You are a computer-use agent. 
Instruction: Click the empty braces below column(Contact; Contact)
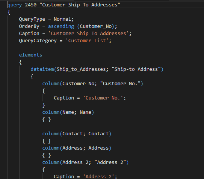click(x=47, y=141)
